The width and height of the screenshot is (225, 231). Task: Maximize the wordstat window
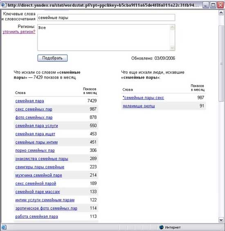[213, 5]
